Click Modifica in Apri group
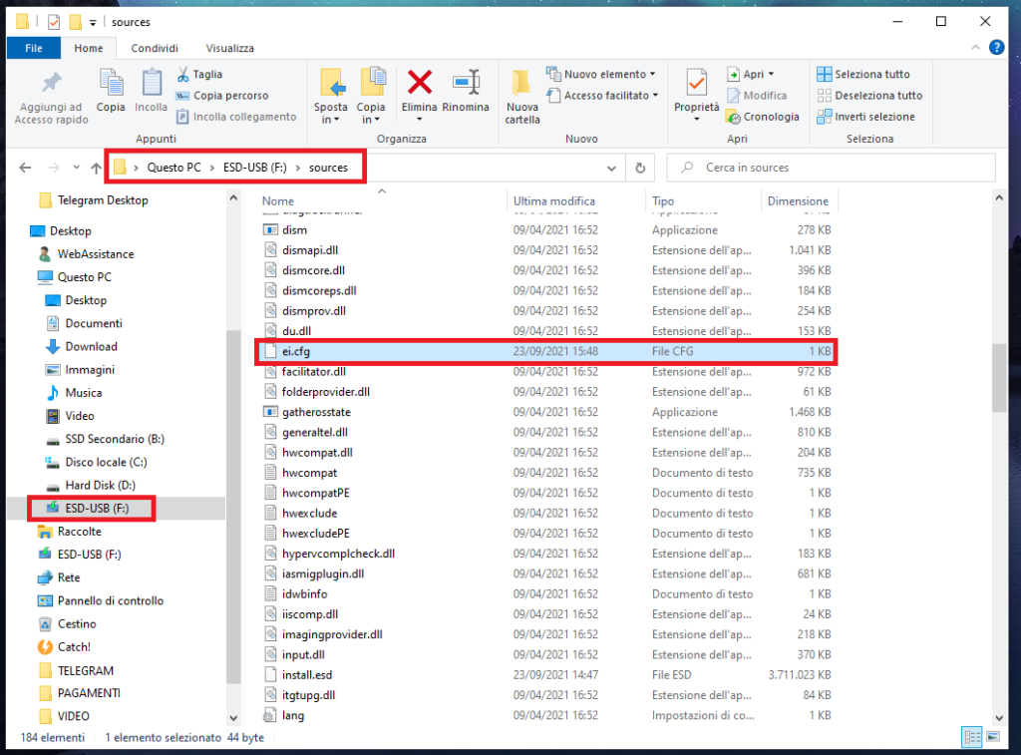The image size is (1021, 755). [757, 96]
